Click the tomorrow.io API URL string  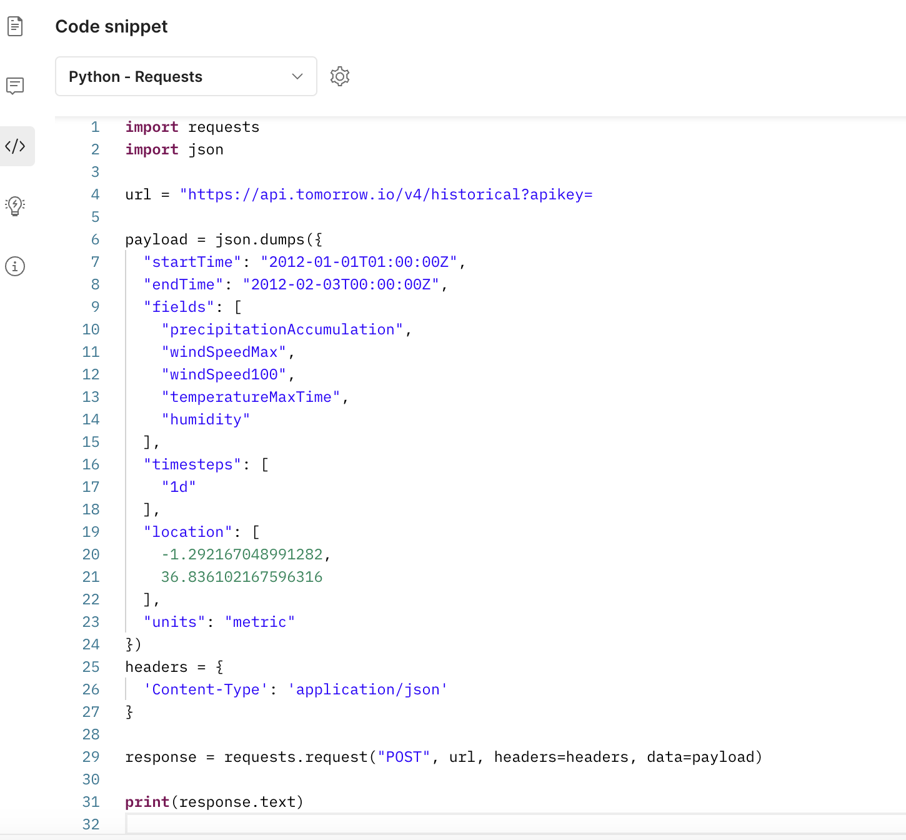[x=386, y=194]
